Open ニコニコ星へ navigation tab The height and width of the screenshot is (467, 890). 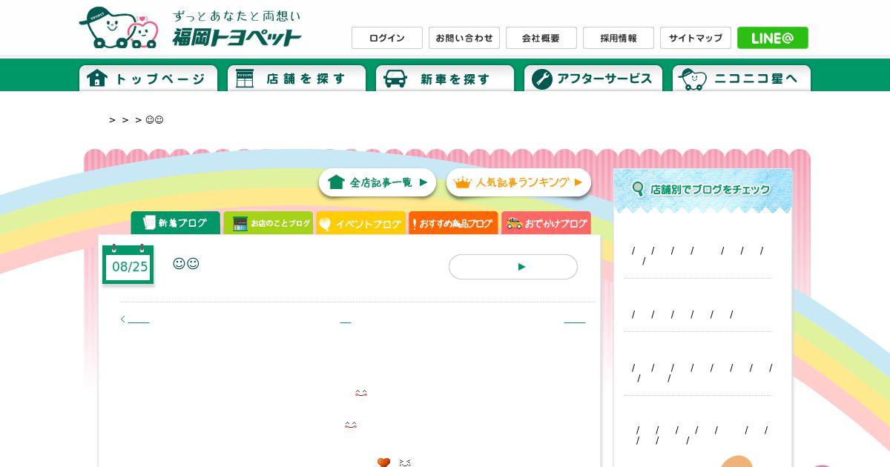point(742,79)
